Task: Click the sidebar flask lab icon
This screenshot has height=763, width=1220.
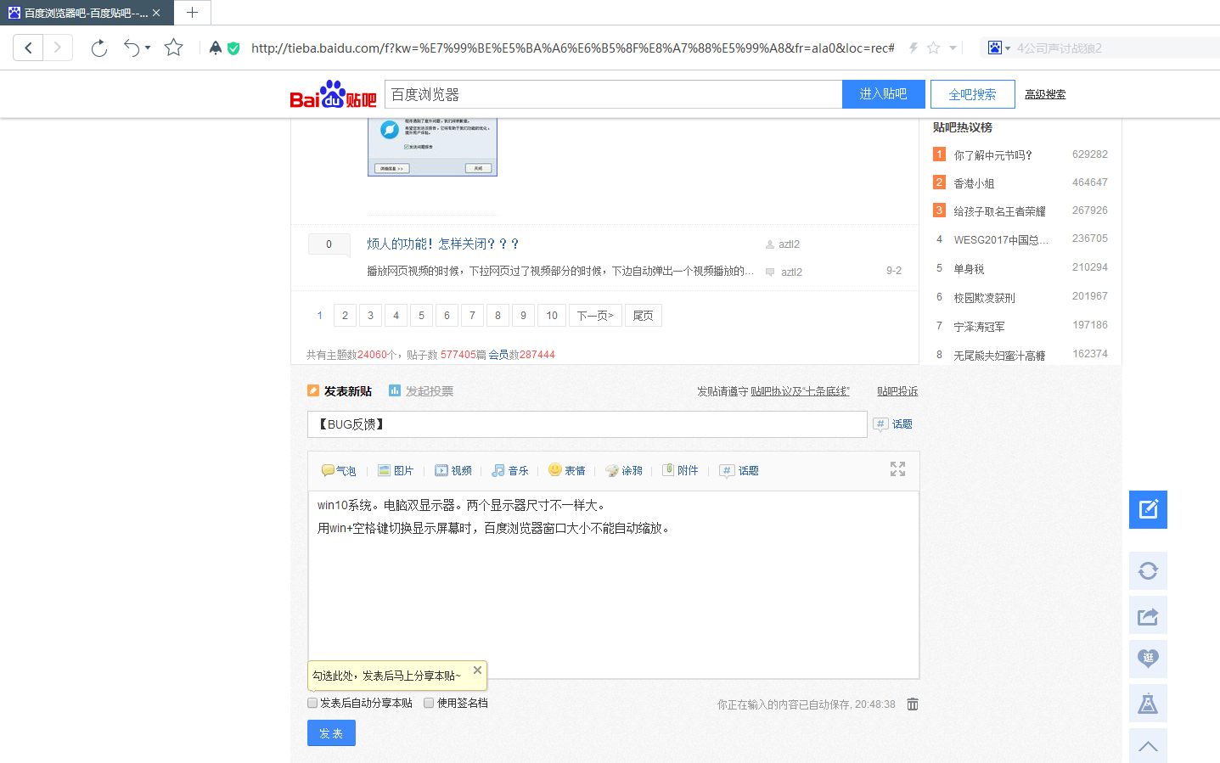Action: pyautogui.click(x=1148, y=704)
